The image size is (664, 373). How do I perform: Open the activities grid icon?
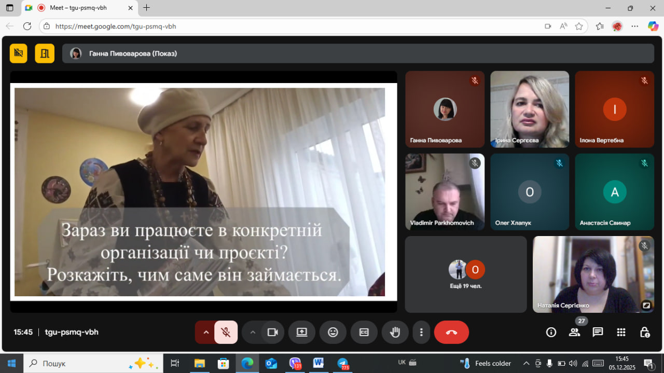[621, 332]
